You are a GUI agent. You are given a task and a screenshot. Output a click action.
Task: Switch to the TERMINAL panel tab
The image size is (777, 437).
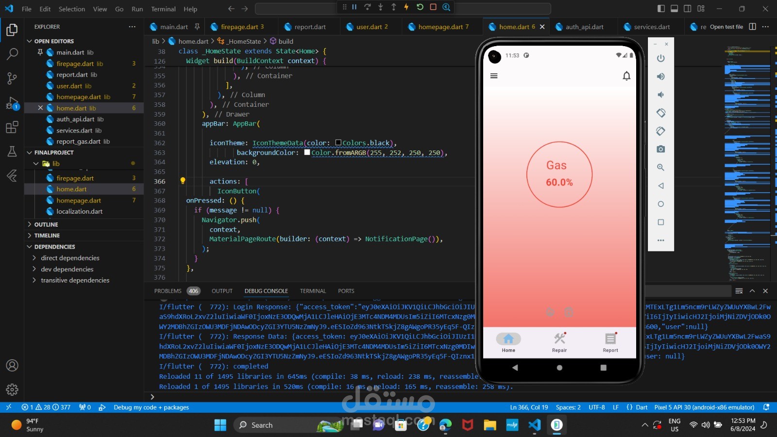click(313, 291)
